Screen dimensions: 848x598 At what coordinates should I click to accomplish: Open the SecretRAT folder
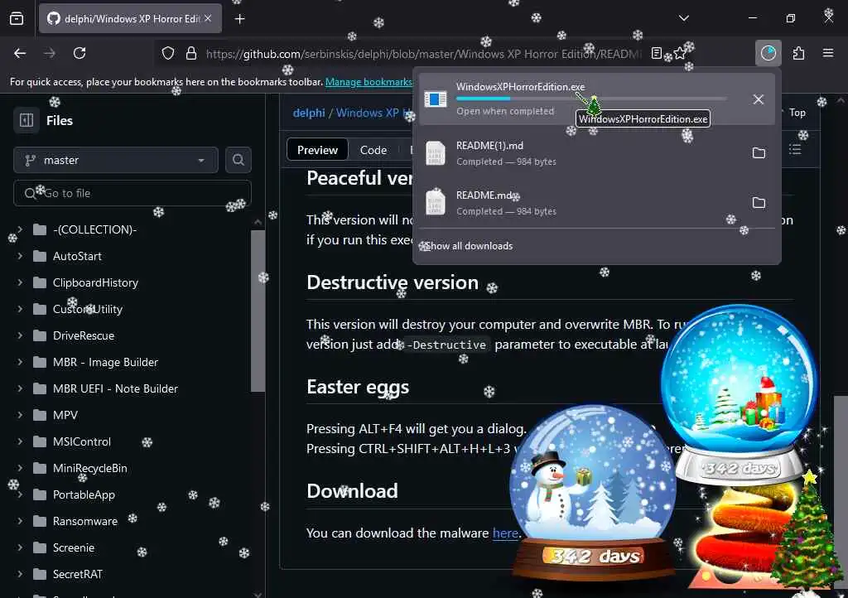[x=77, y=574]
